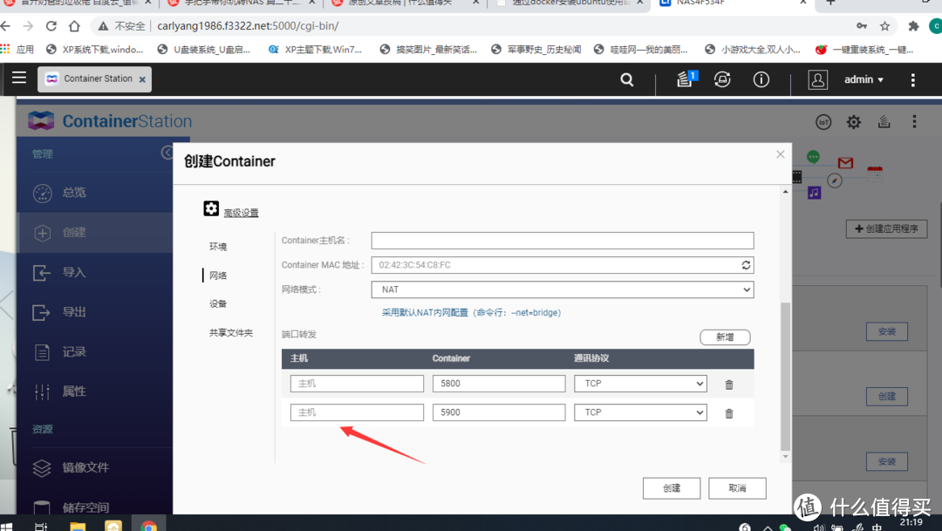This screenshot has height=531, width=942.
Task: Reload the browser page
Action: [51, 26]
